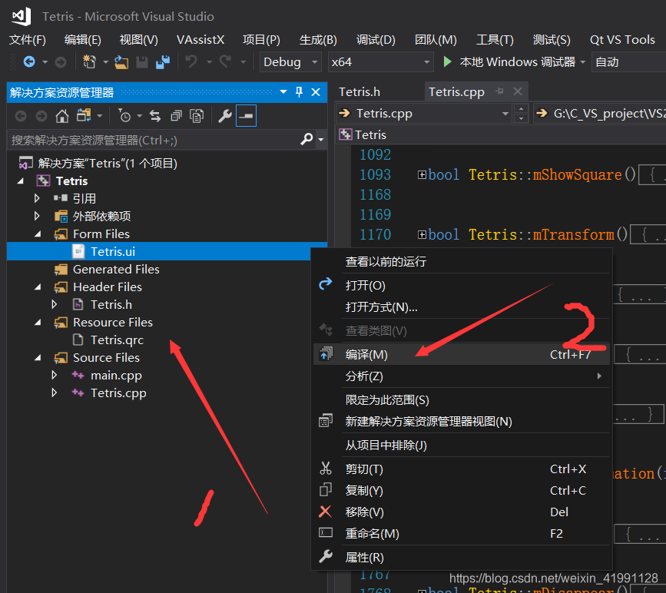Choose 复制(Y) in context menu

point(462,491)
